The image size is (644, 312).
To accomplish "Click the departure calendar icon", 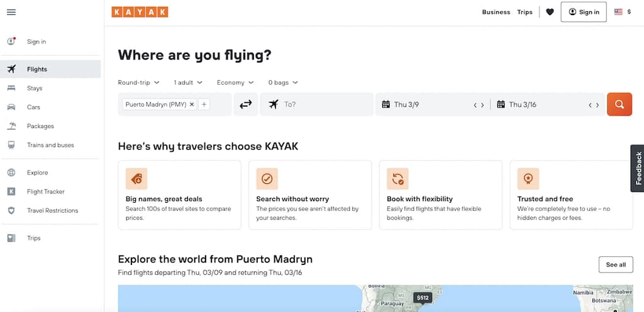I will pos(386,105).
